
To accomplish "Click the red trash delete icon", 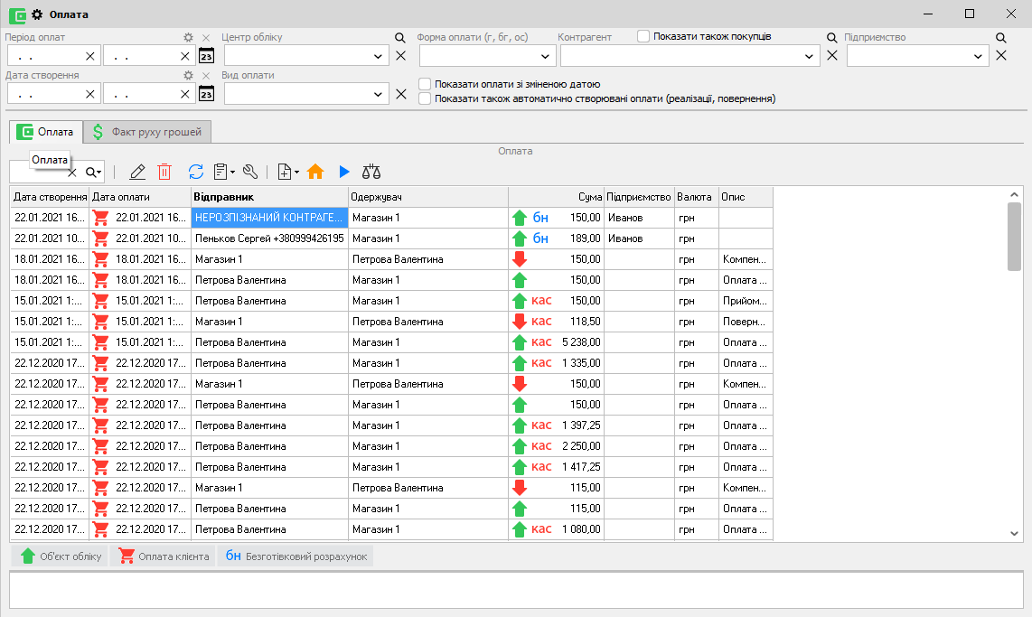I will (x=164, y=172).
